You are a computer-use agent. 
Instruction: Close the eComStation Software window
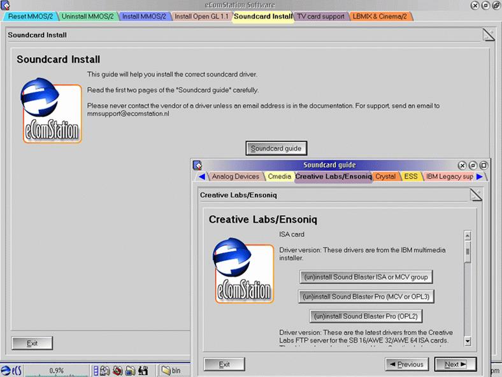click(475, 6)
